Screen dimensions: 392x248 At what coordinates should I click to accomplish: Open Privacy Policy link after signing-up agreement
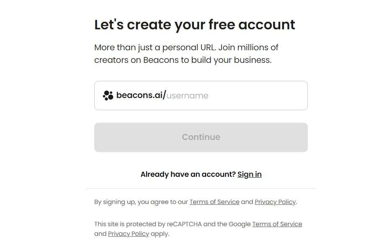[275, 202]
